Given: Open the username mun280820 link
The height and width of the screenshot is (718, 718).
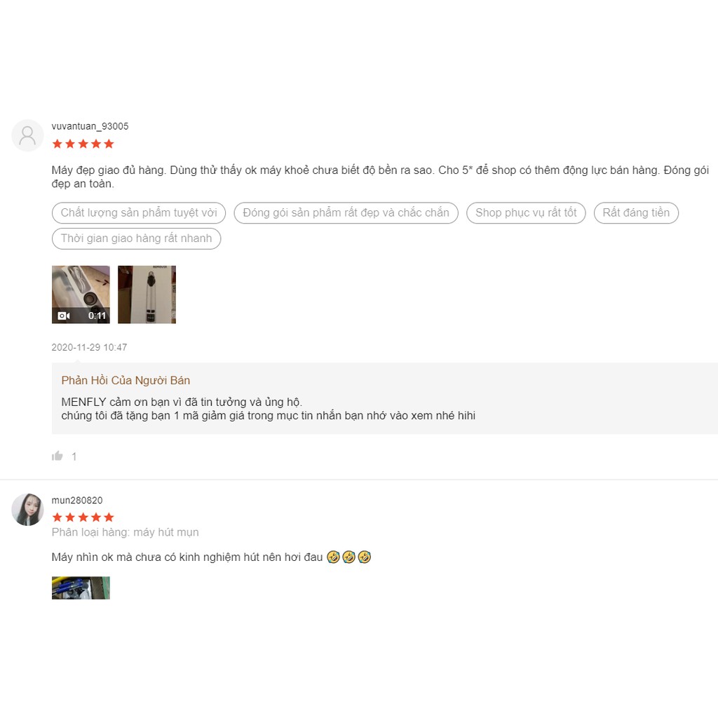Looking at the screenshot, I should click(77, 500).
